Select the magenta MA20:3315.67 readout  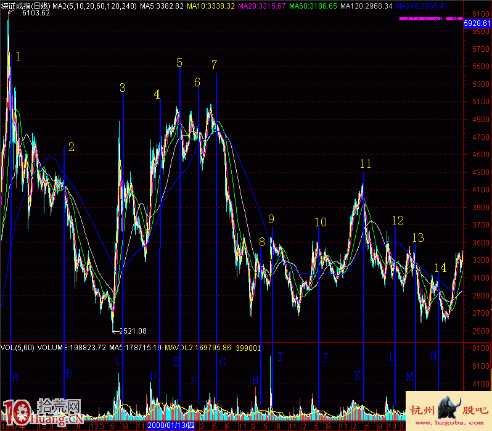[261, 6]
